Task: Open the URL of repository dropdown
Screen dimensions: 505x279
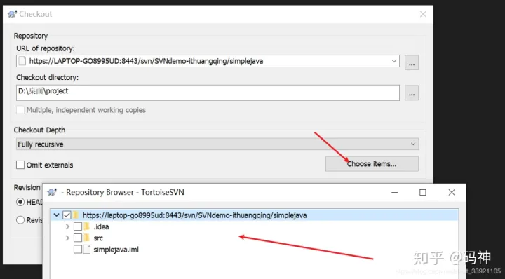Action: coord(394,61)
